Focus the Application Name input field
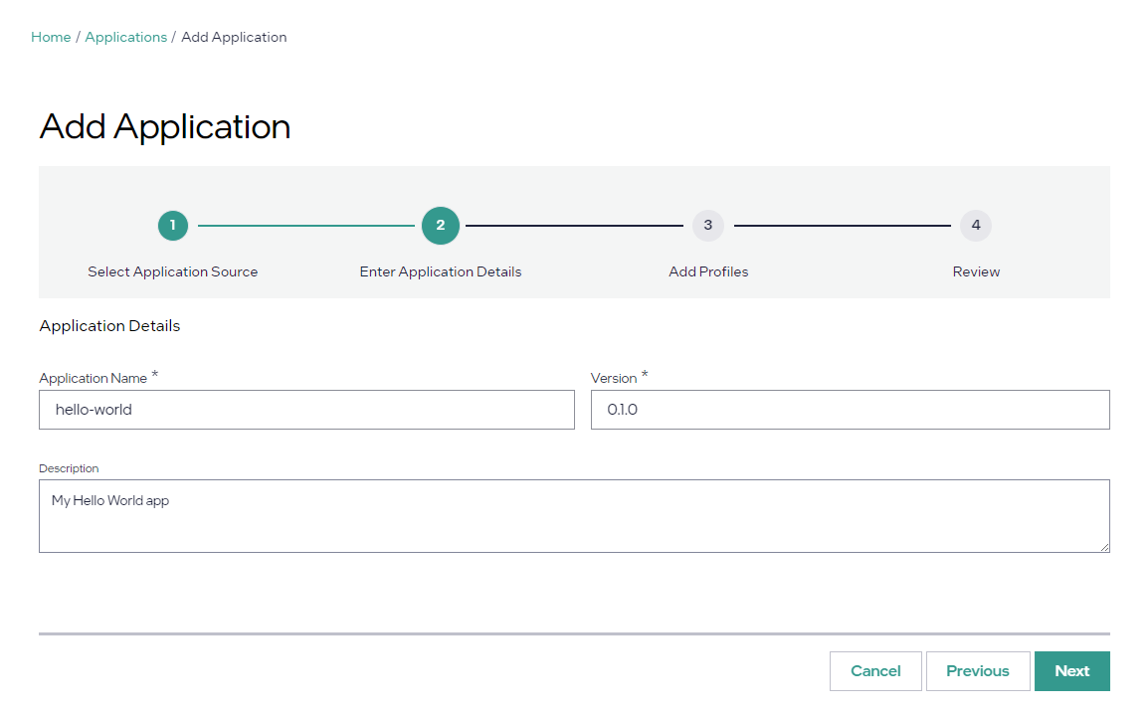 [x=306, y=410]
